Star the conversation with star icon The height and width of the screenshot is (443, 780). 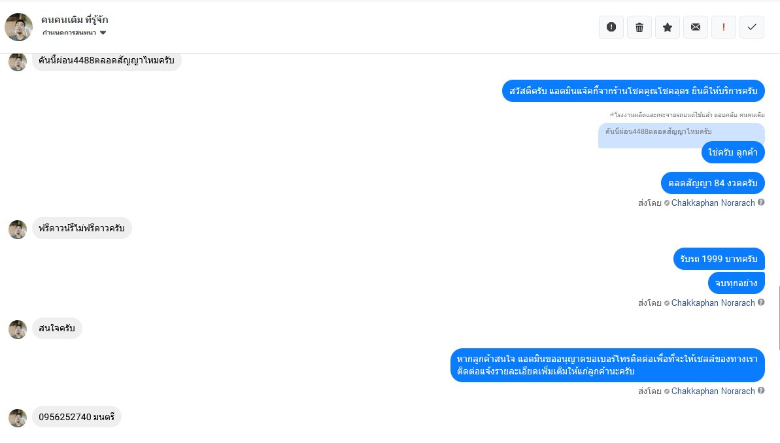[x=668, y=27]
